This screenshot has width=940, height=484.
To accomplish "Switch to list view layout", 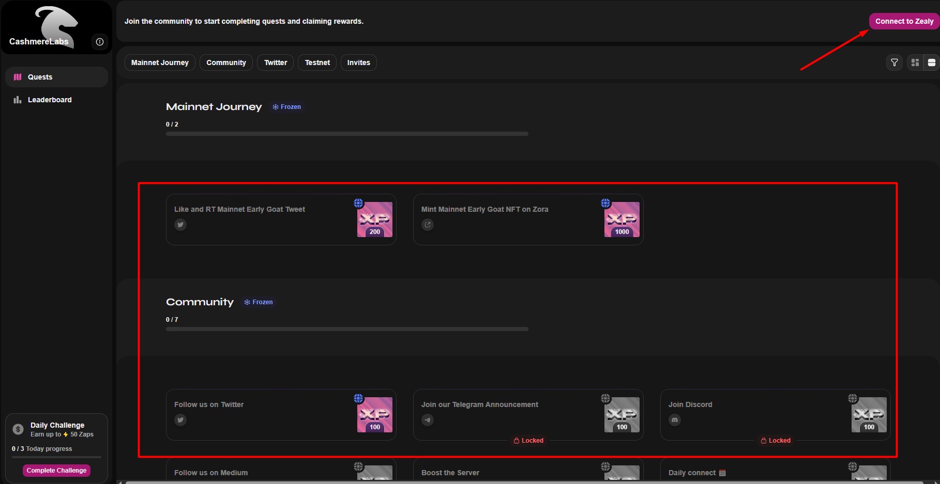I will coord(931,63).
